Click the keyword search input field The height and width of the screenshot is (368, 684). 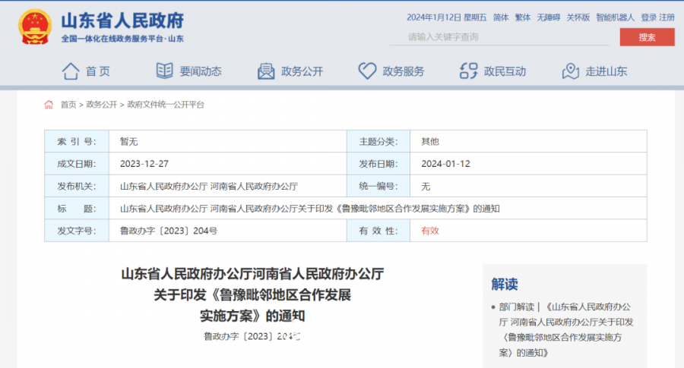(x=502, y=37)
